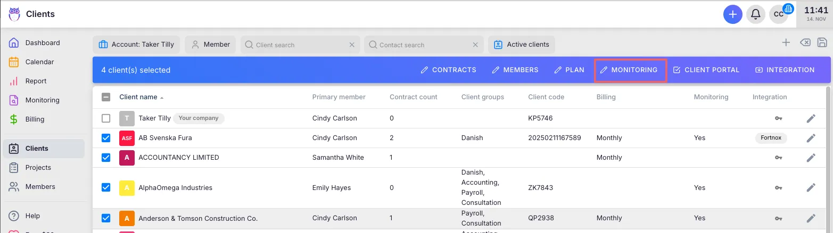Uncheck the AlphaOmega Industries checkbox
Screen dimensions: 833x233
(106, 187)
